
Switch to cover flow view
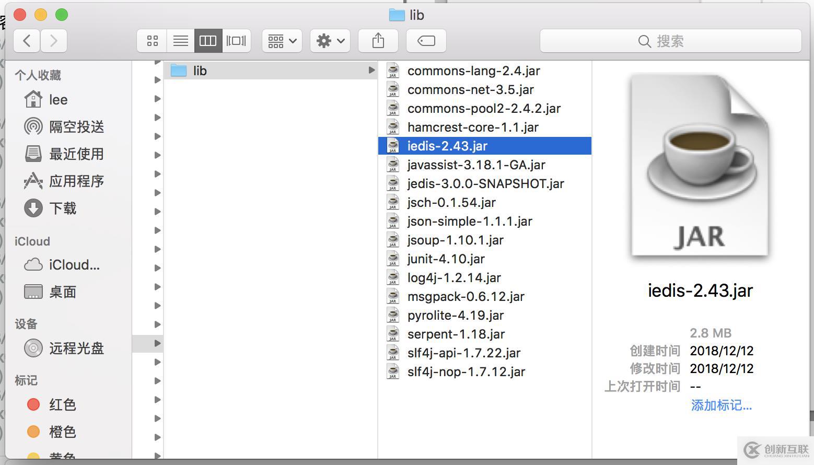coord(236,41)
